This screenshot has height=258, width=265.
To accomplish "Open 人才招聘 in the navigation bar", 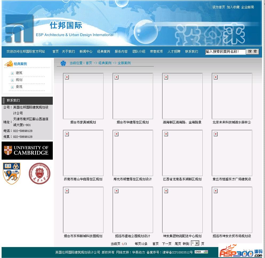I will click(x=174, y=52).
